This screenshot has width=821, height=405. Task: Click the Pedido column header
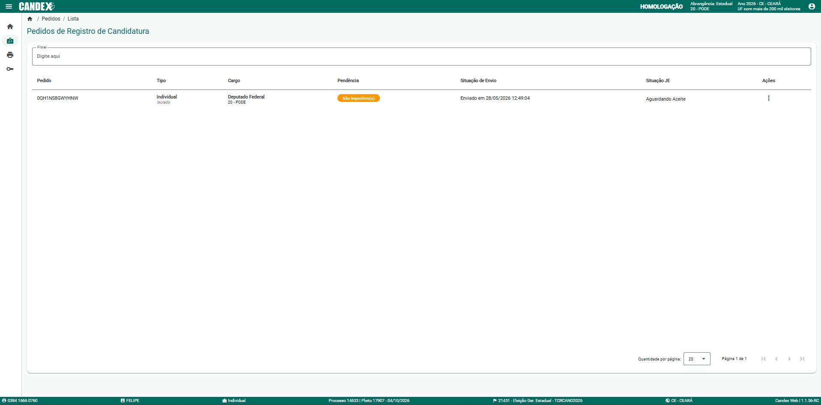click(44, 80)
